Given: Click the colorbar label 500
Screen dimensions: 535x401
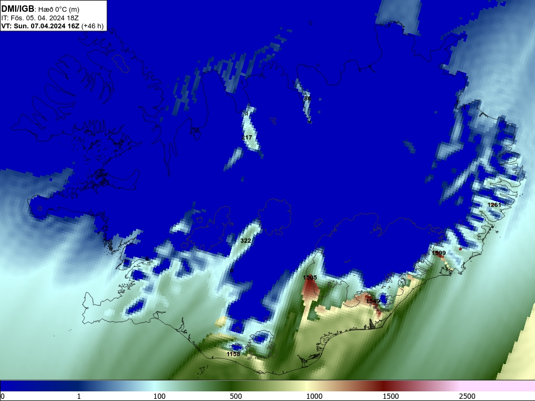Looking at the screenshot, I should pyautogui.click(x=236, y=396).
